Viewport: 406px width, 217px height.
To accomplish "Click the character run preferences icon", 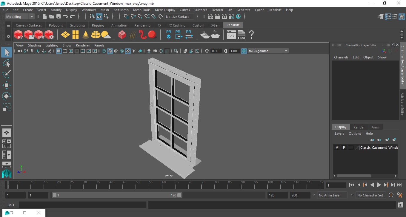I will [x=400, y=195].
